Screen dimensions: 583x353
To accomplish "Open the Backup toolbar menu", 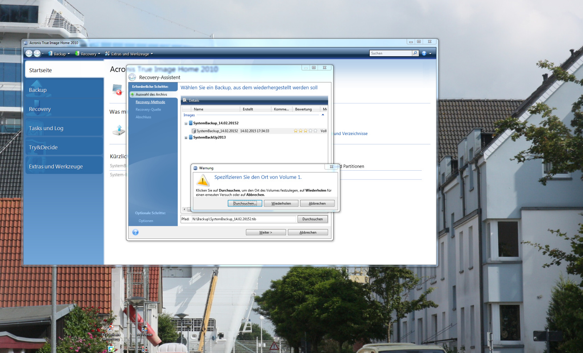I will click(59, 53).
